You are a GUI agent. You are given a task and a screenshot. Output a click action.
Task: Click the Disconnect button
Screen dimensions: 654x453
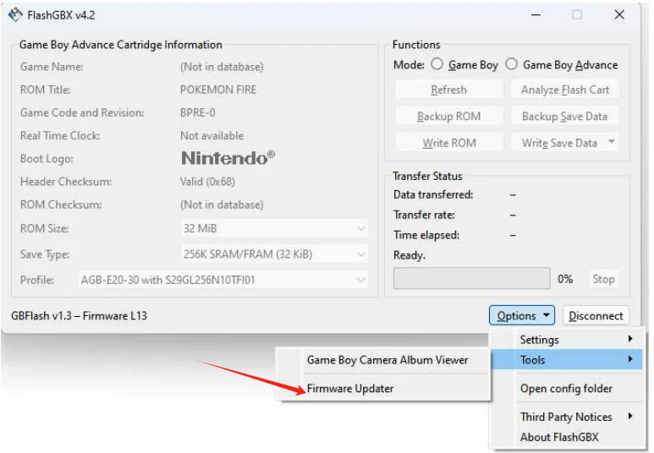596,316
